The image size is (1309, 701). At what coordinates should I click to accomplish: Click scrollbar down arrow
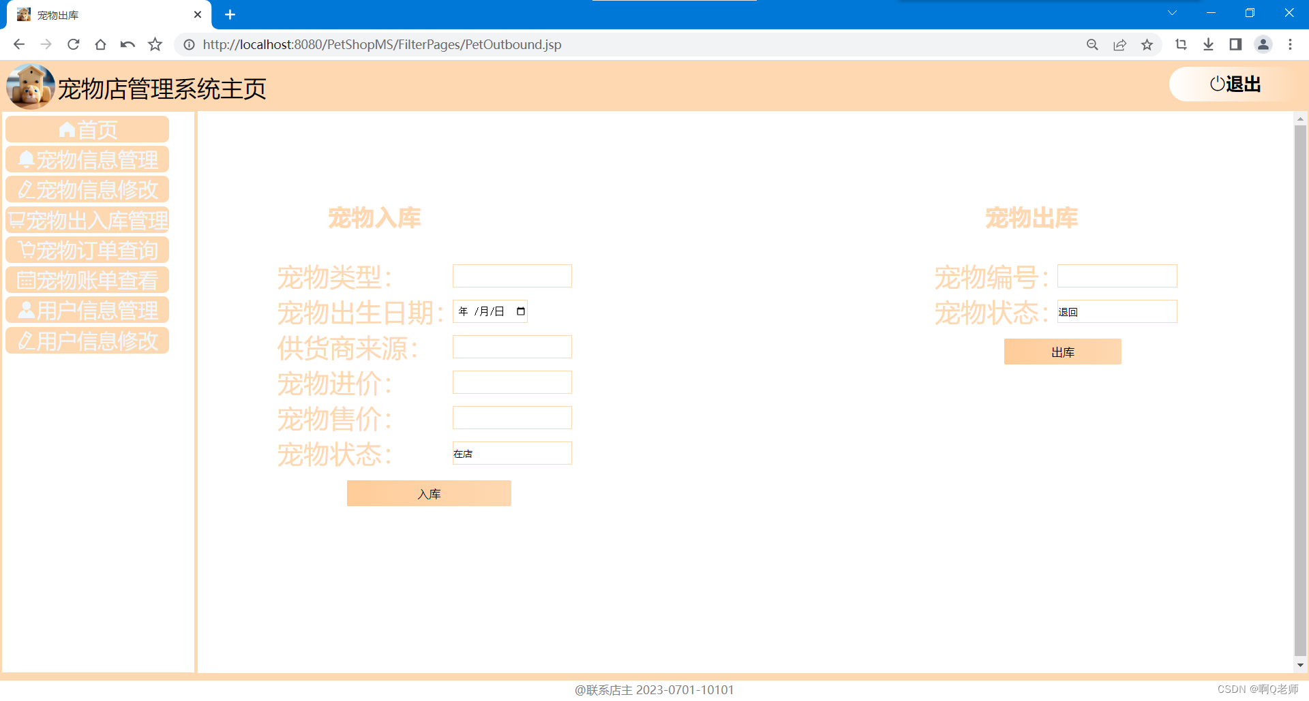(x=1300, y=665)
